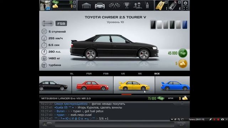Image resolution: width=228 pixels, height=128 pixels.
Task: Click chat user name - турал -
Action: pos(60,115)
